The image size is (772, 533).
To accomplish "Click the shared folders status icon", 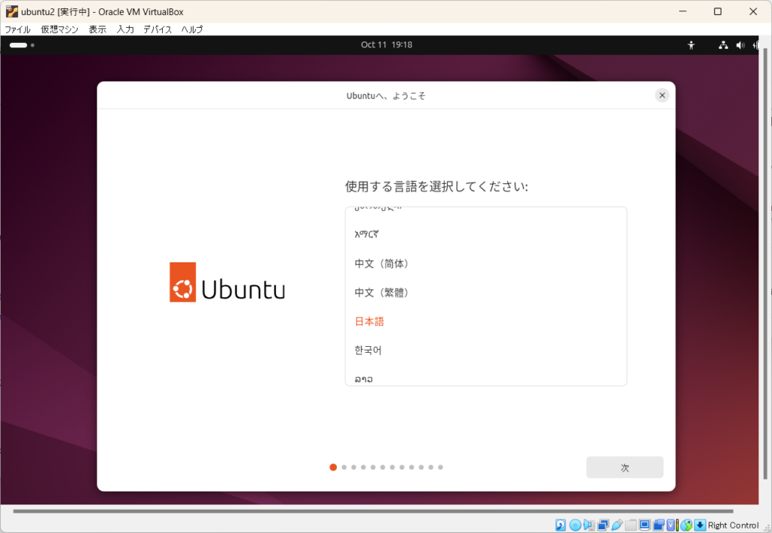I will click(631, 525).
